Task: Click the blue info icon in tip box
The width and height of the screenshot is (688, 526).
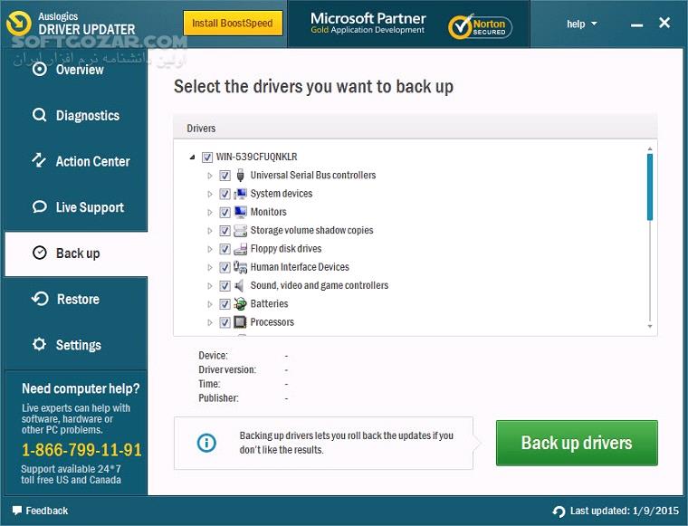Action: 206,443
